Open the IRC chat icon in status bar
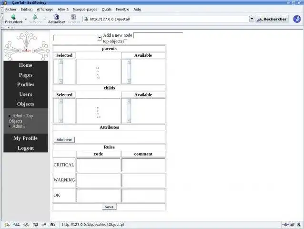 pos(44,225)
